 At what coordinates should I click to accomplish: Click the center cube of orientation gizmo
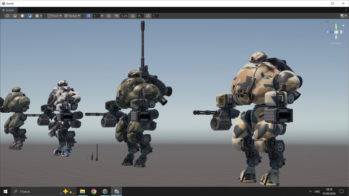[x=336, y=32]
